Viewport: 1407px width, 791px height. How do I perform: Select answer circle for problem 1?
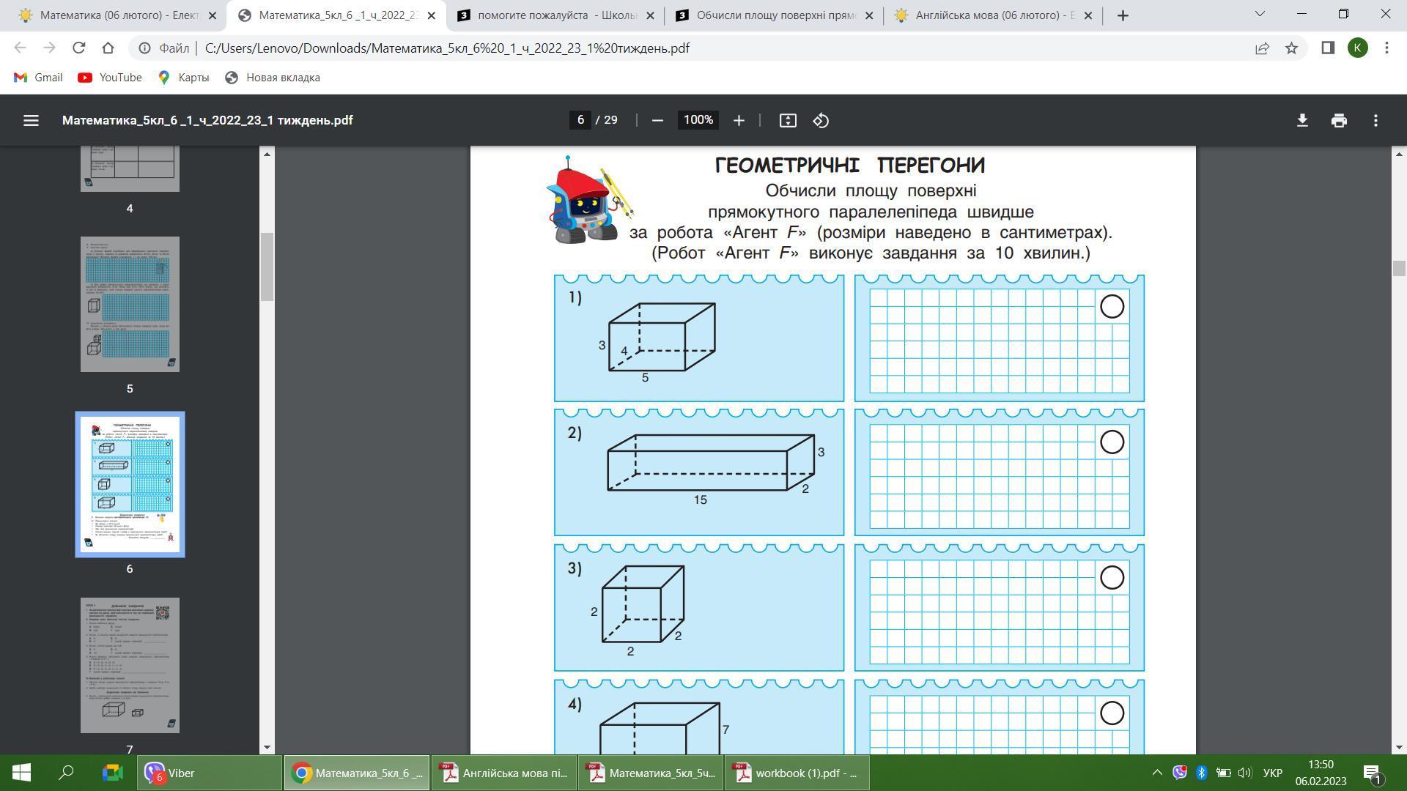(1112, 306)
